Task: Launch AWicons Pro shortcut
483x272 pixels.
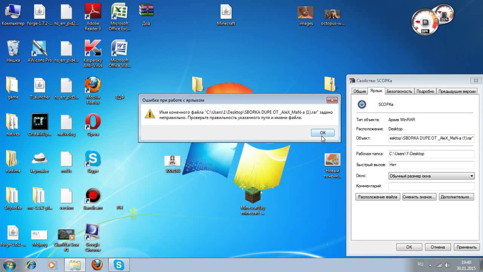Action: 40,51
